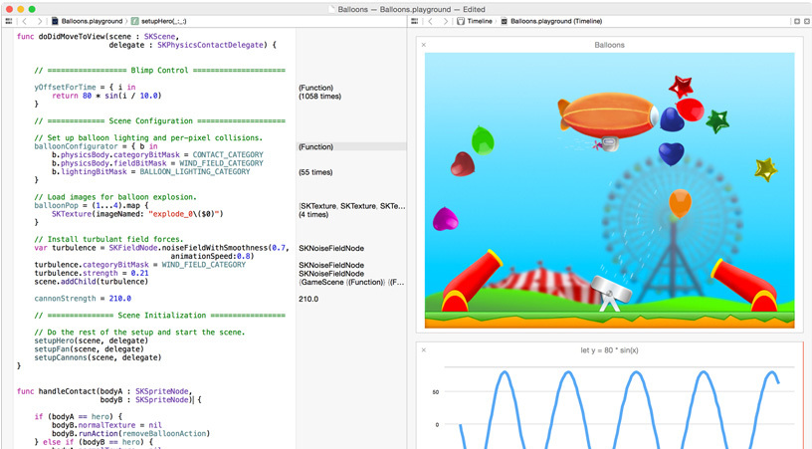
Task: Select the 210.0 result value
Action: point(308,299)
